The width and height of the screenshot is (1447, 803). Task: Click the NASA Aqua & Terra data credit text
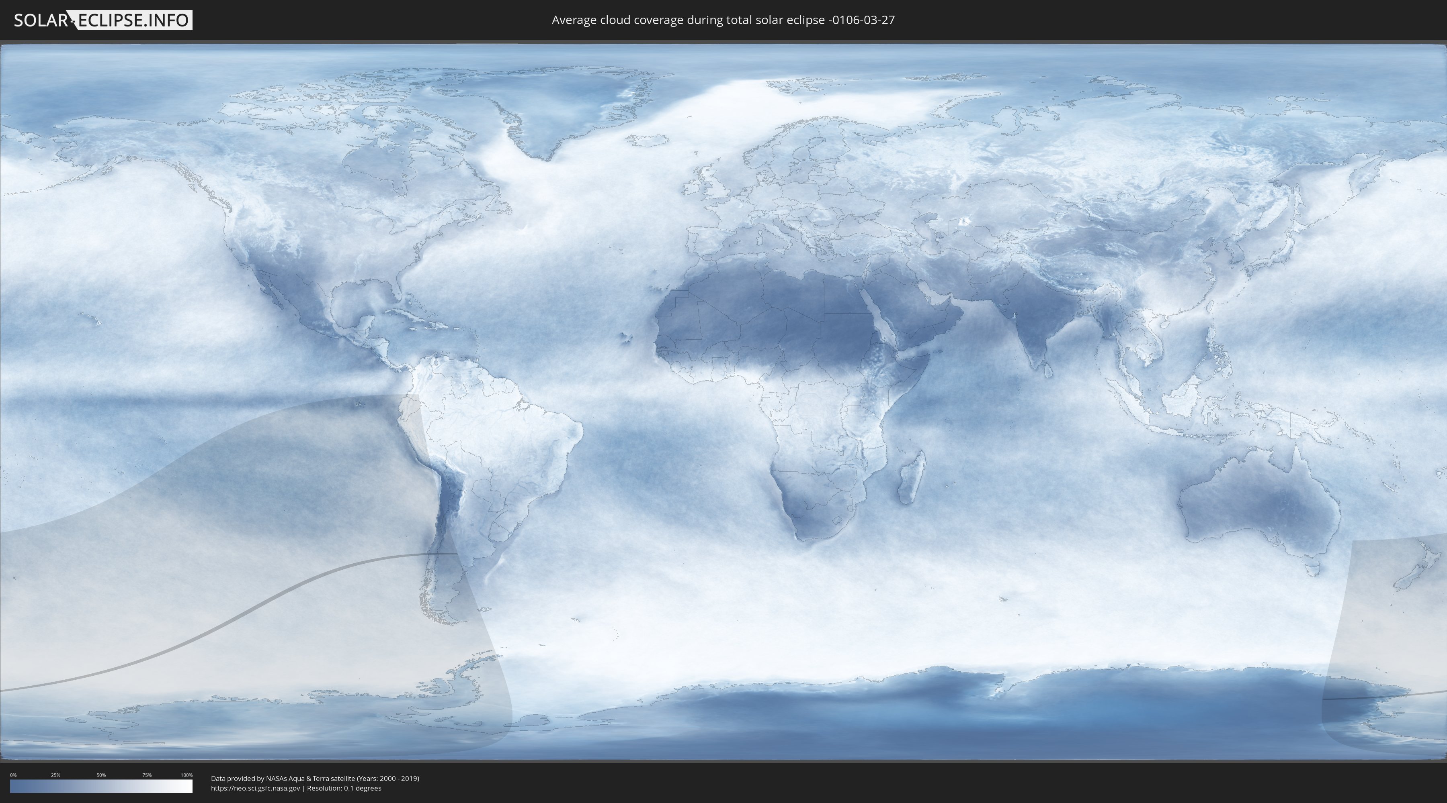[315, 779]
